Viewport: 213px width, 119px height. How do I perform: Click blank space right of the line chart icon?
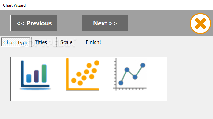156,79
